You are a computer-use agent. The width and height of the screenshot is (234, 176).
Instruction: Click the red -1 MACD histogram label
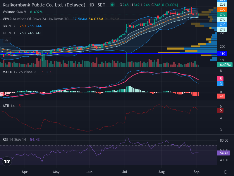(221, 96)
